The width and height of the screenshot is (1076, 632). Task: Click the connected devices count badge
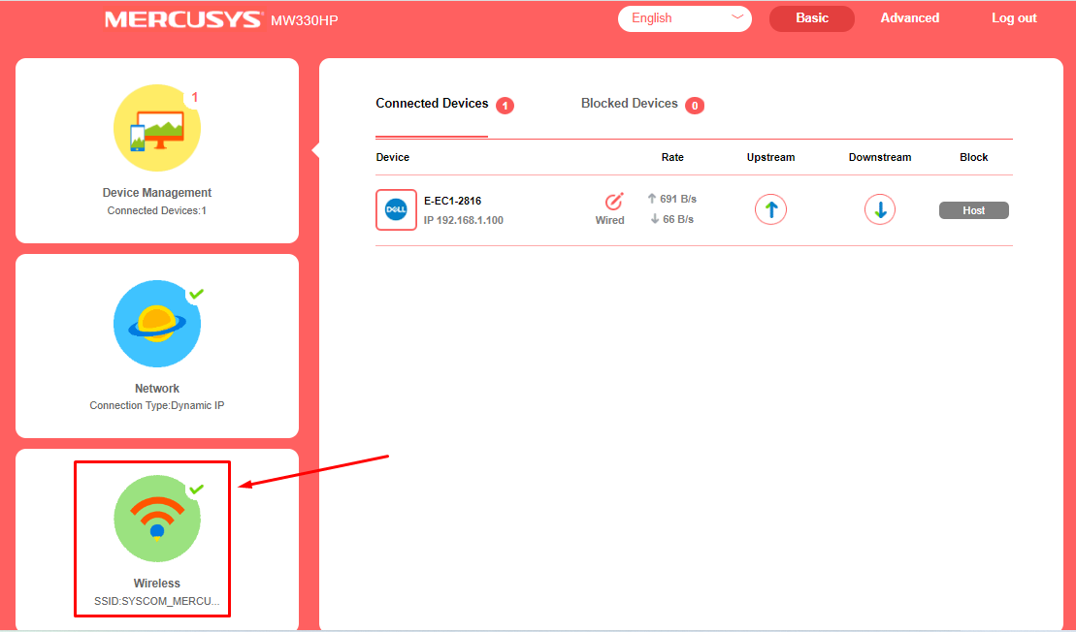(x=505, y=106)
